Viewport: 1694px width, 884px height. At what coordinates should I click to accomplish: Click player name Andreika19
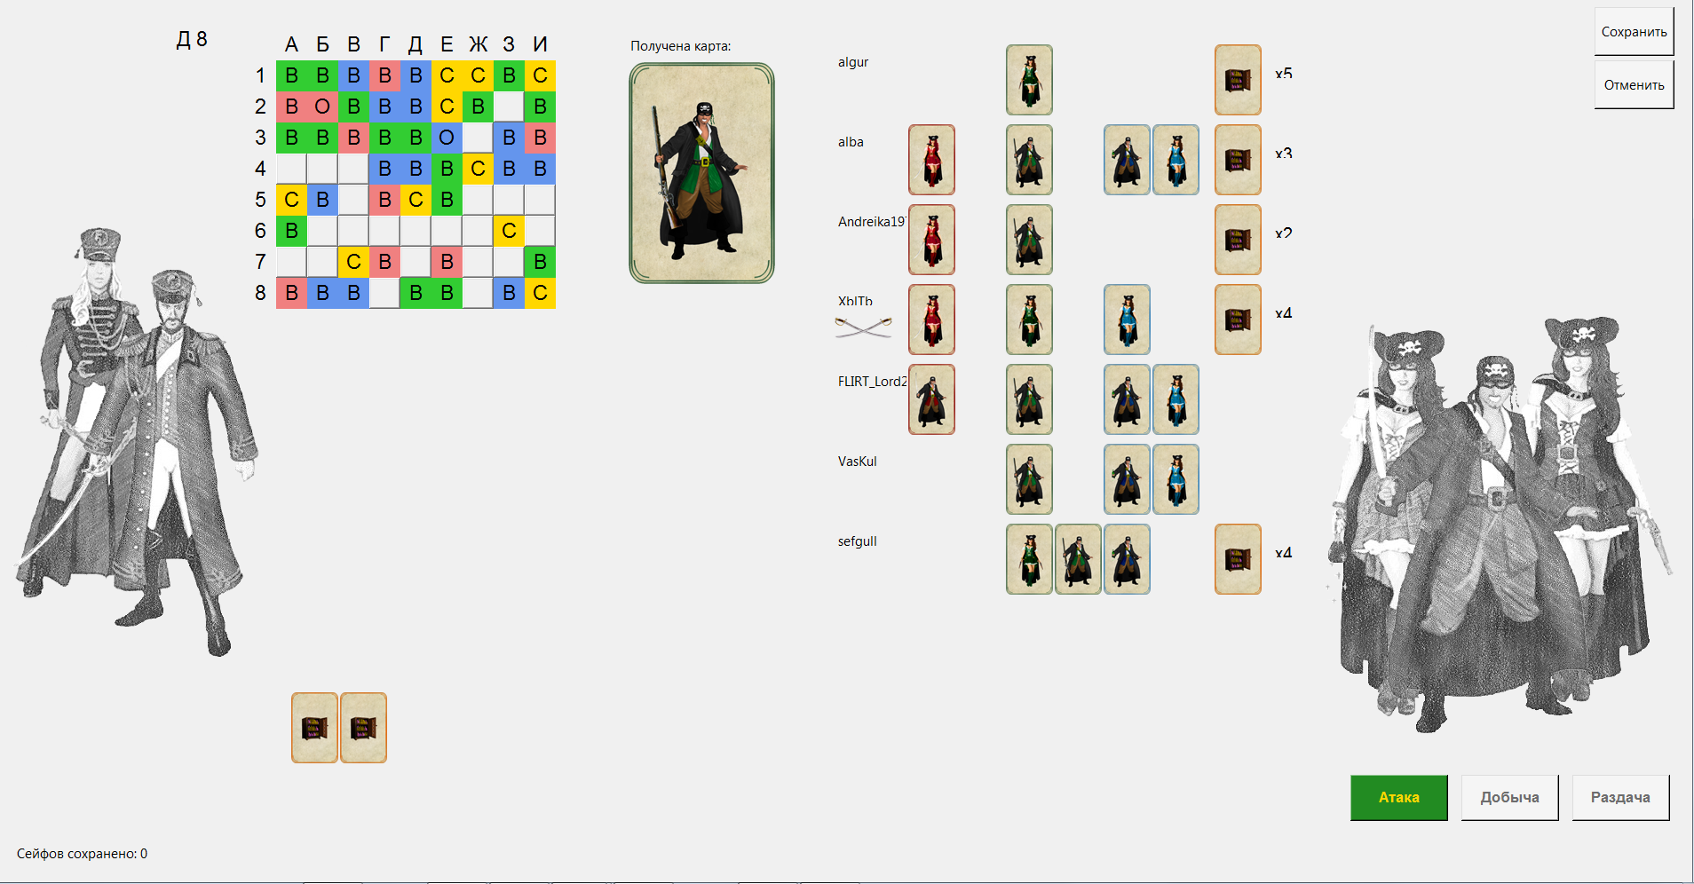coord(871,222)
